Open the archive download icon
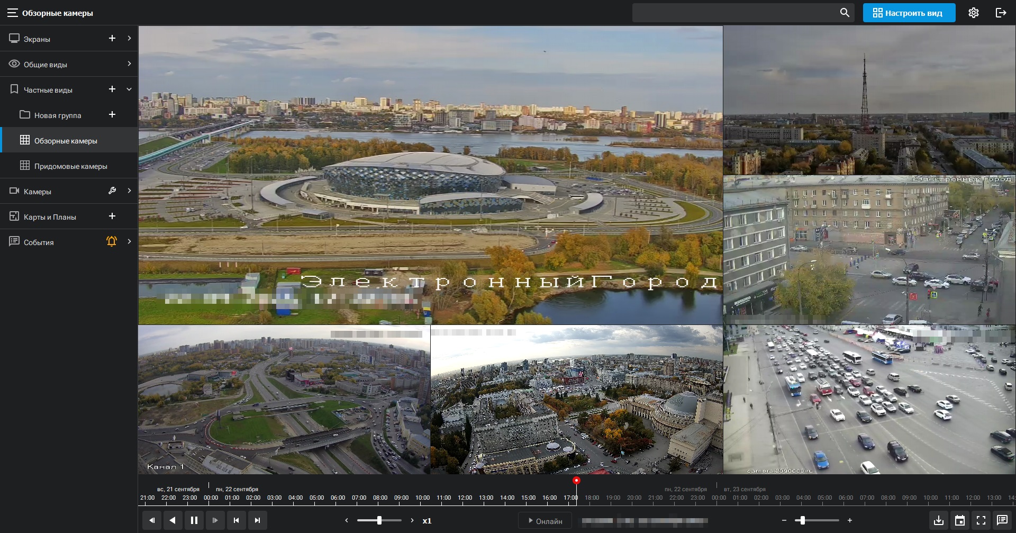 coord(939,520)
